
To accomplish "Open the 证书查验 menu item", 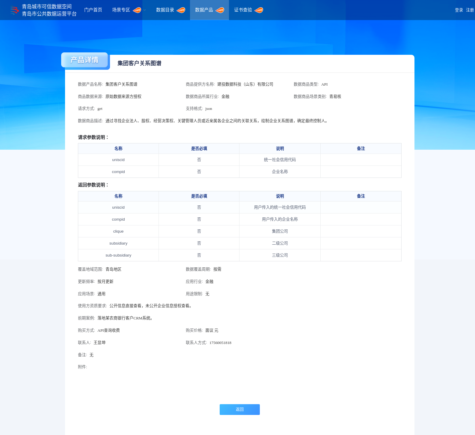I will (243, 10).
